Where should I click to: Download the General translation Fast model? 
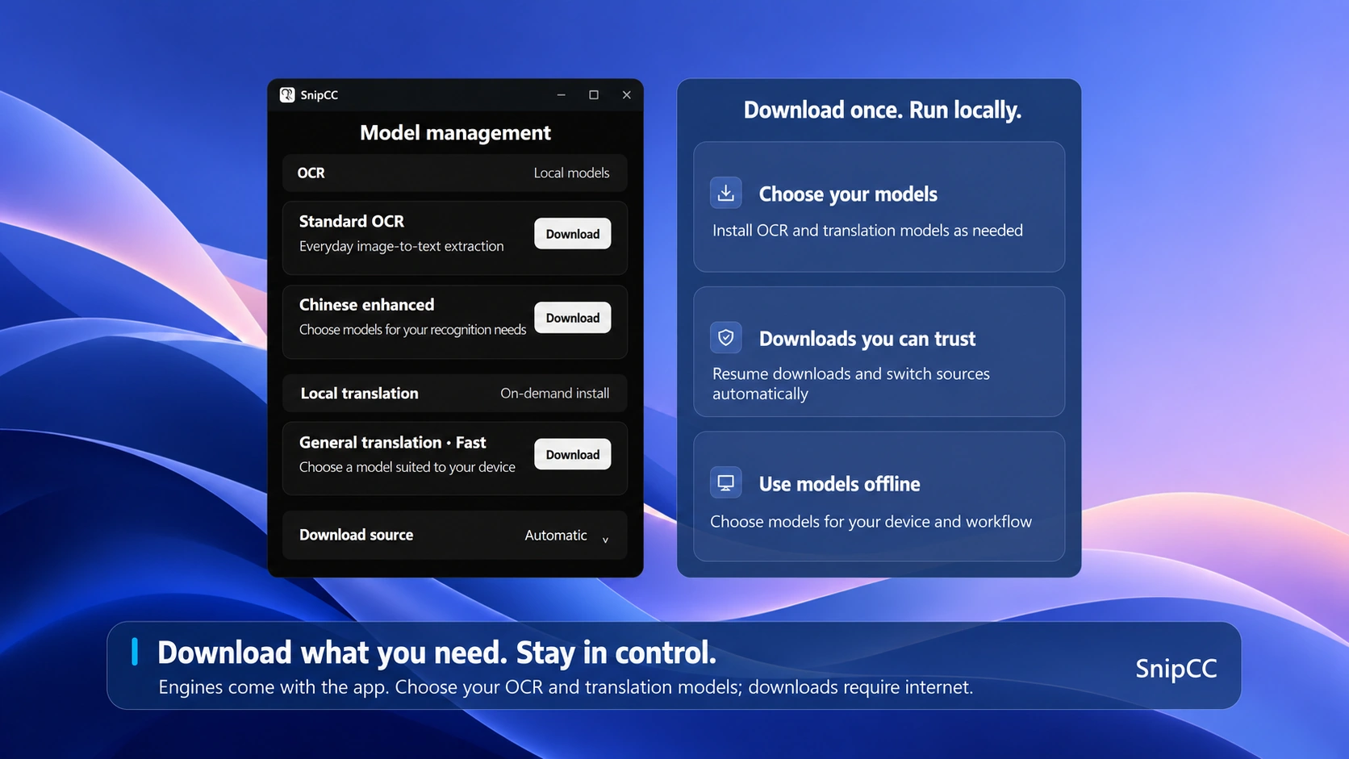click(572, 454)
